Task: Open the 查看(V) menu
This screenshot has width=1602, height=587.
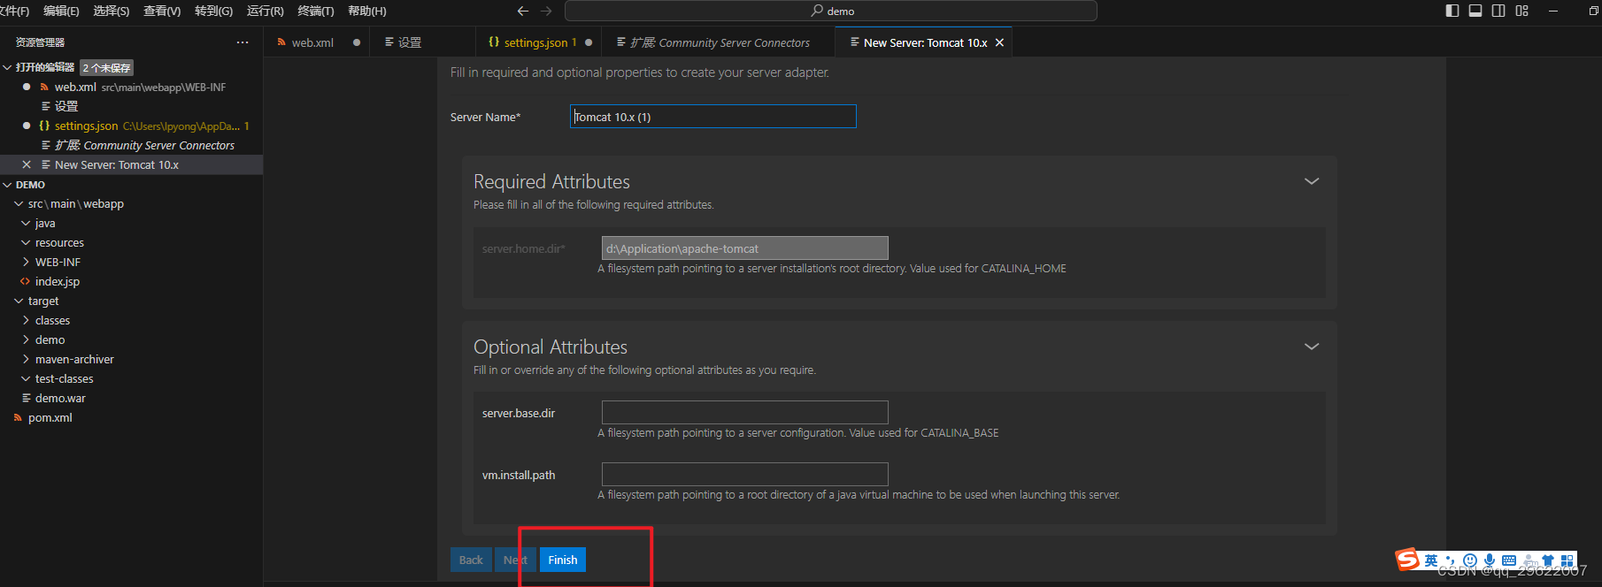Action: (162, 11)
